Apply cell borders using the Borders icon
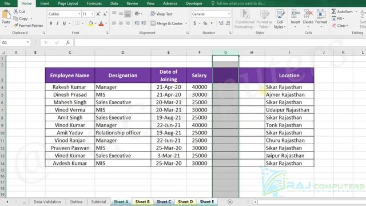This screenshot has width=366, height=206. click(77, 23)
